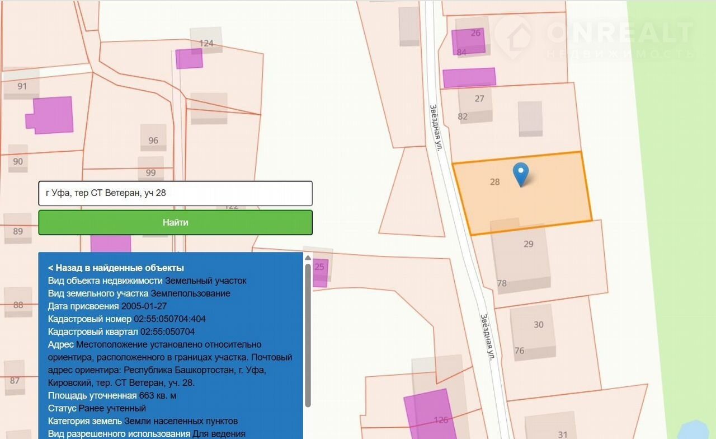Choose parcel 27 on the map
716x439 pixels.
[479, 99]
